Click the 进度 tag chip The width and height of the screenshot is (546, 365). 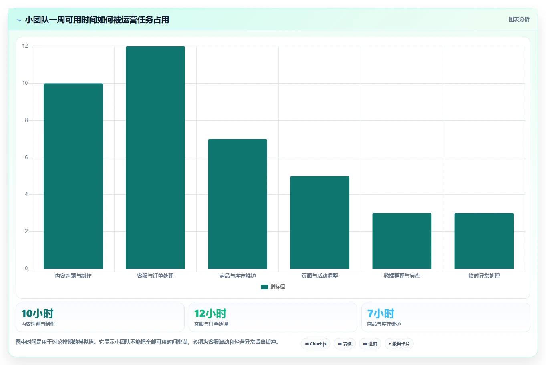(370, 344)
